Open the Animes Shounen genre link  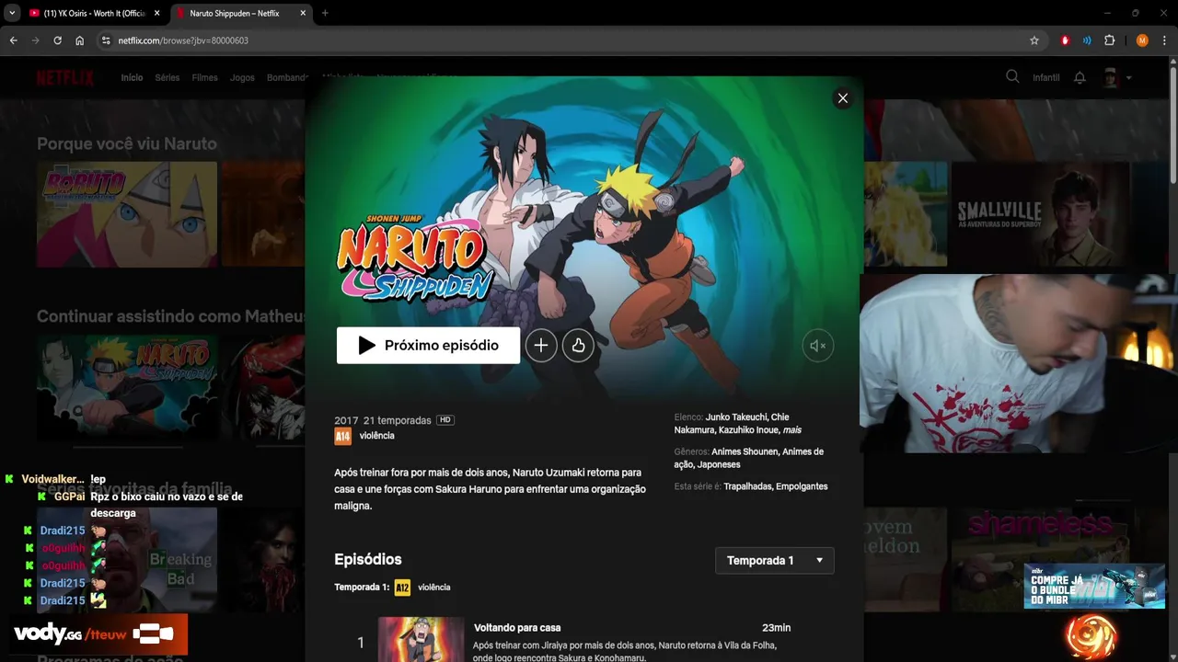[744, 451]
